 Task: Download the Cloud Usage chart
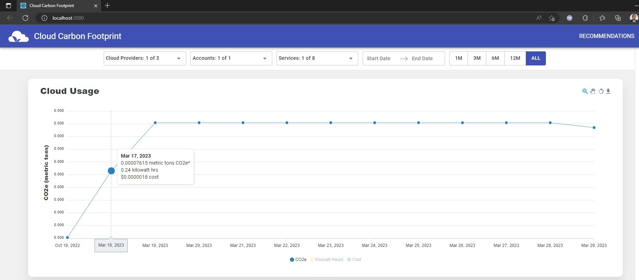point(608,91)
